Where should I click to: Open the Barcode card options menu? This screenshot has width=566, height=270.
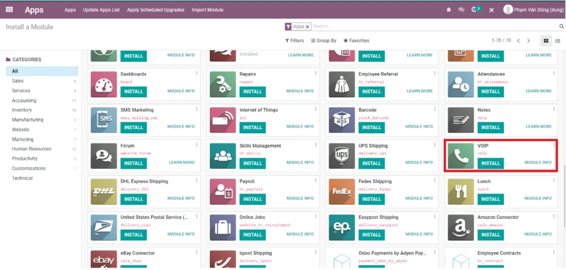point(435,109)
